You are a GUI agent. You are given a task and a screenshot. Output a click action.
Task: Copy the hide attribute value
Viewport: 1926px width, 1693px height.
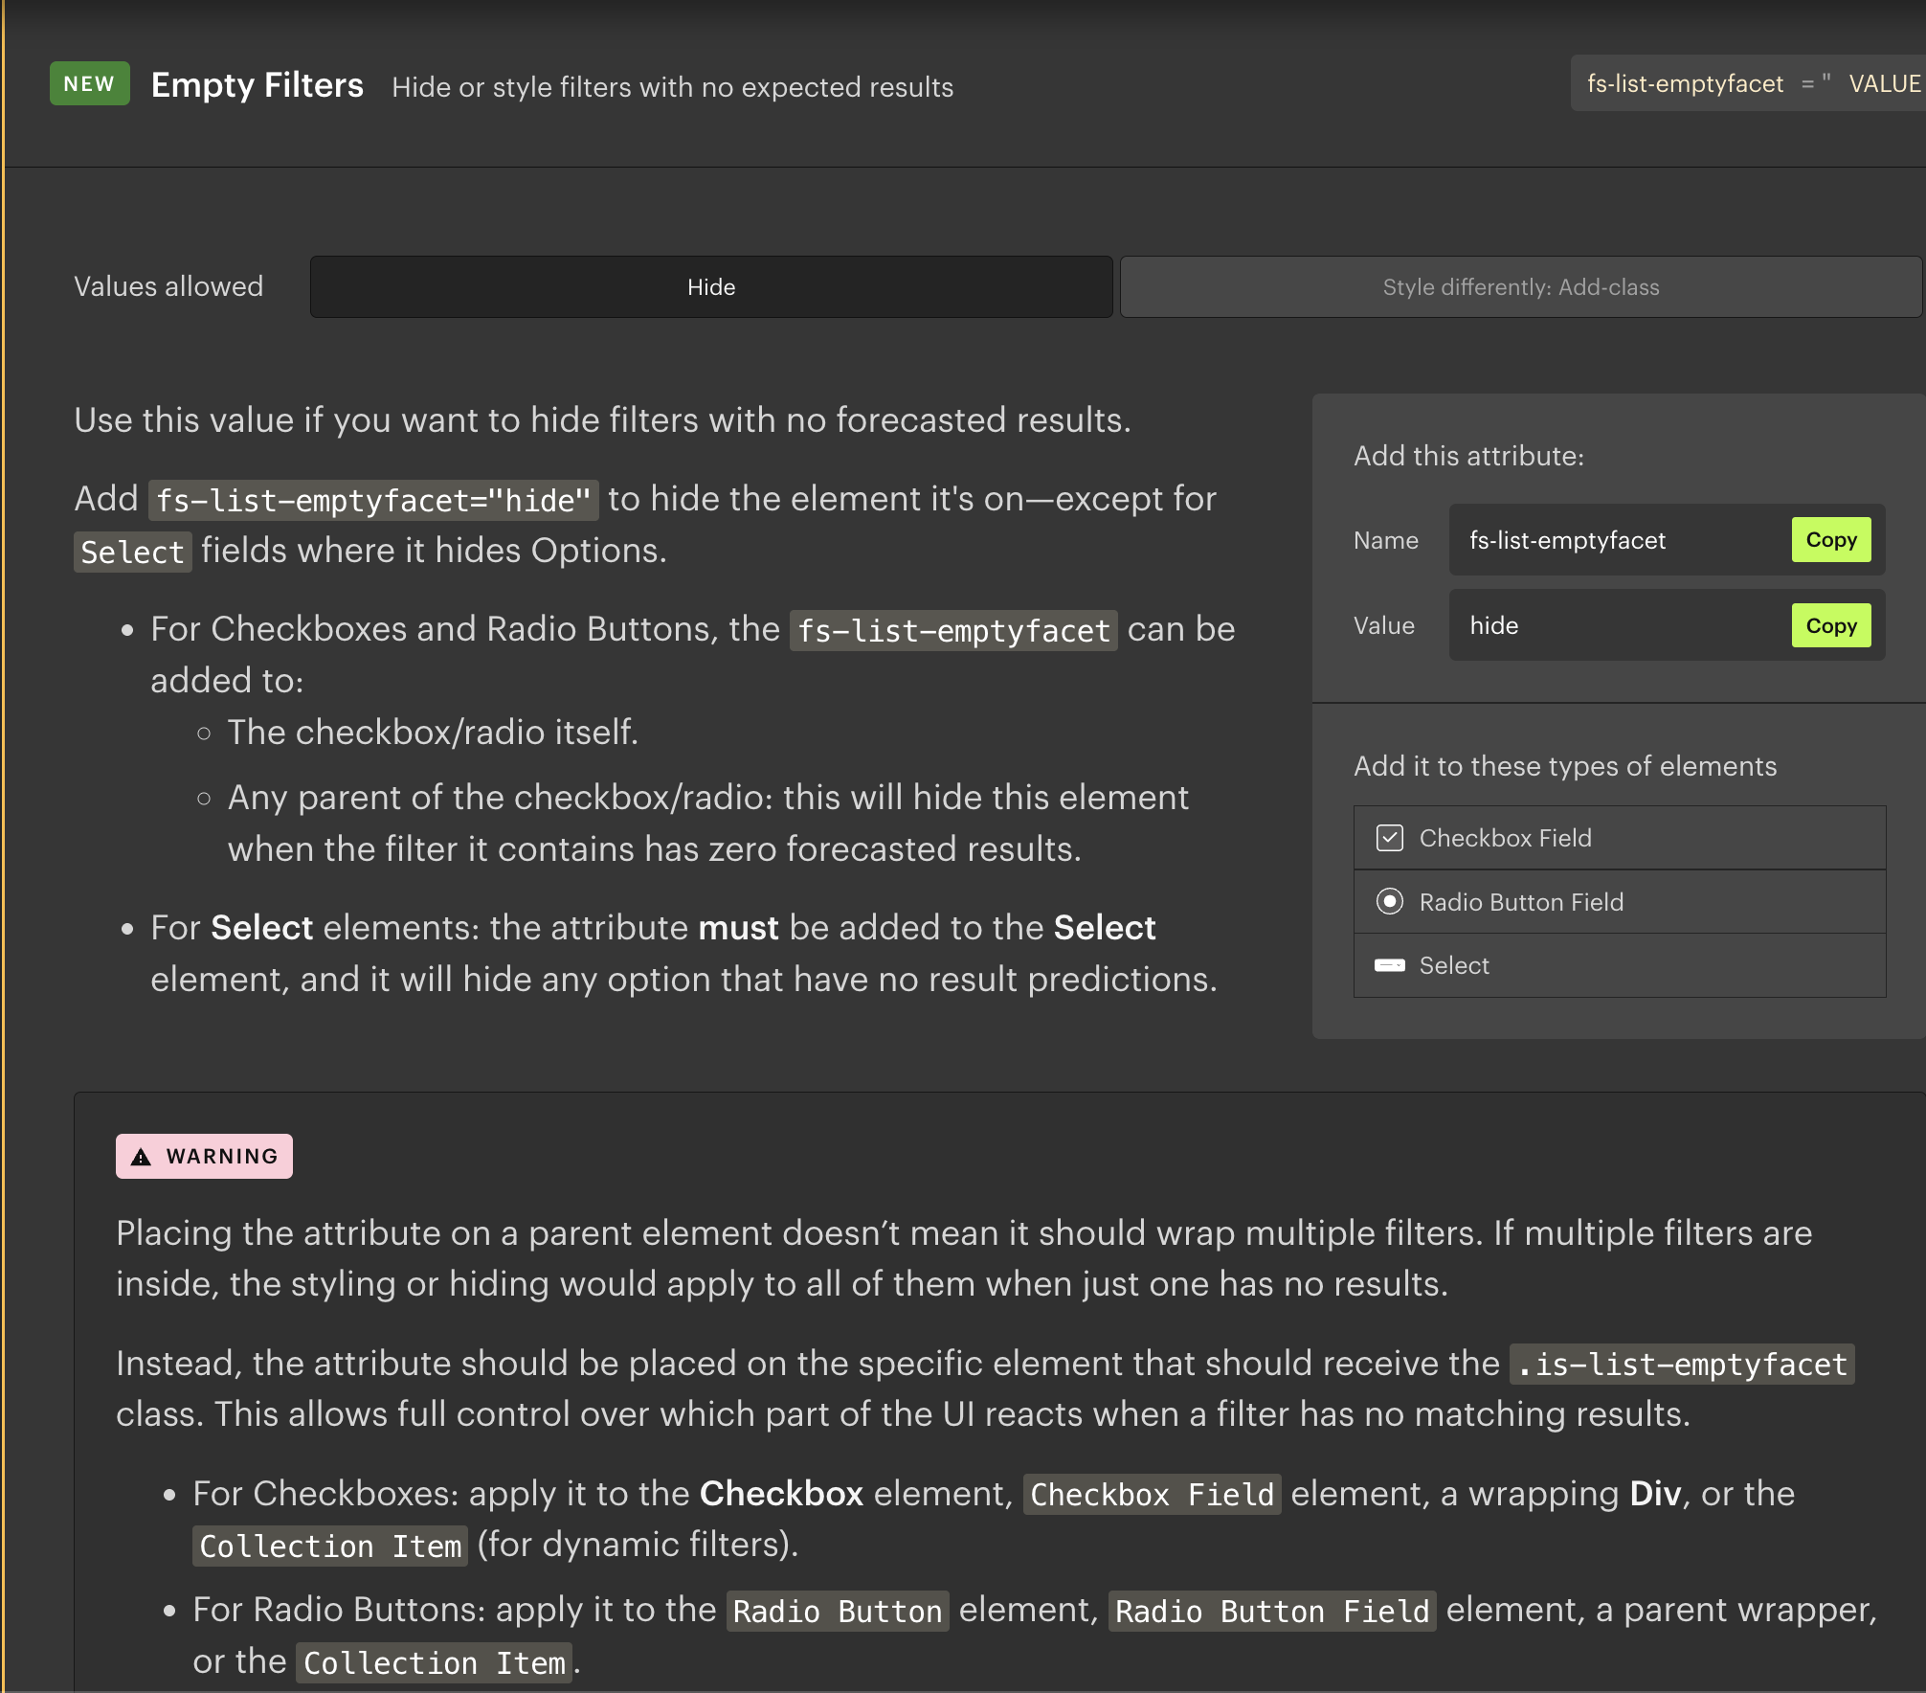1830,625
